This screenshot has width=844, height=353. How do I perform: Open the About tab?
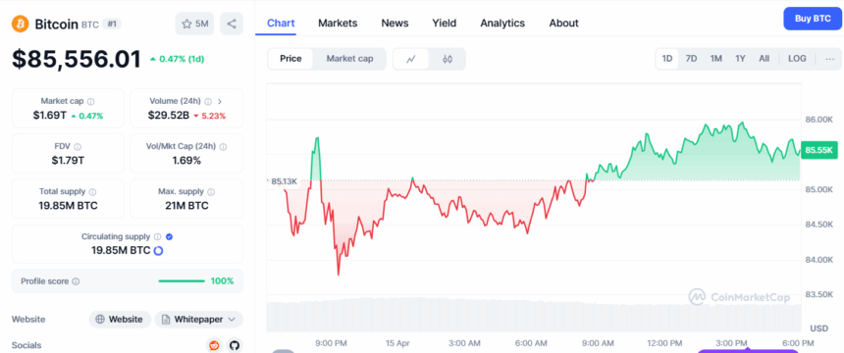click(x=563, y=24)
